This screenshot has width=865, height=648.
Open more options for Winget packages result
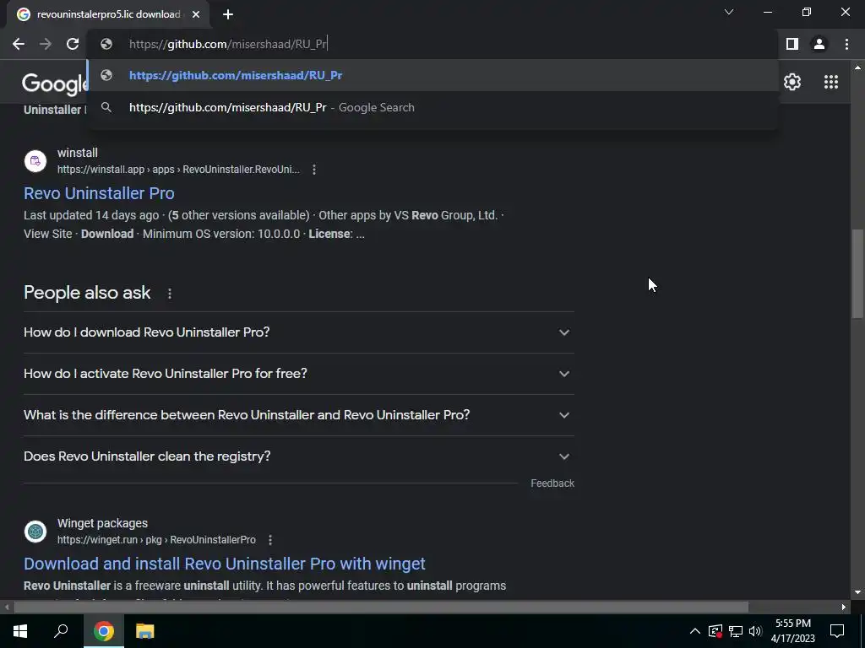(x=269, y=540)
